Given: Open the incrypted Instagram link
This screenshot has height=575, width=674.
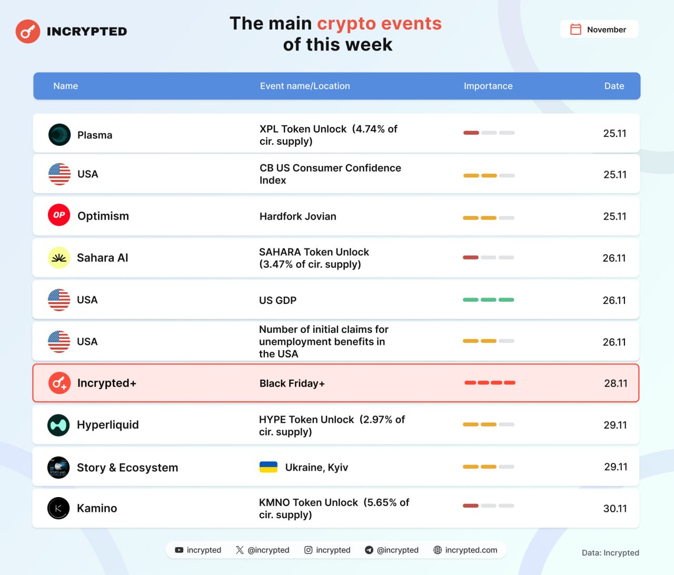Looking at the screenshot, I should pyautogui.click(x=328, y=550).
